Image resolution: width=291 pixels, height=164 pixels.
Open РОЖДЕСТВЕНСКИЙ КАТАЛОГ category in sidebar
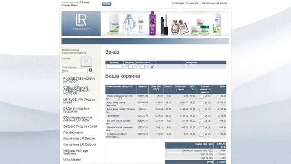79,80
